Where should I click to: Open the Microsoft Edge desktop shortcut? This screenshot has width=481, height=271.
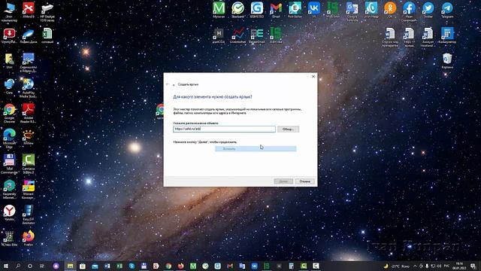click(x=10, y=139)
